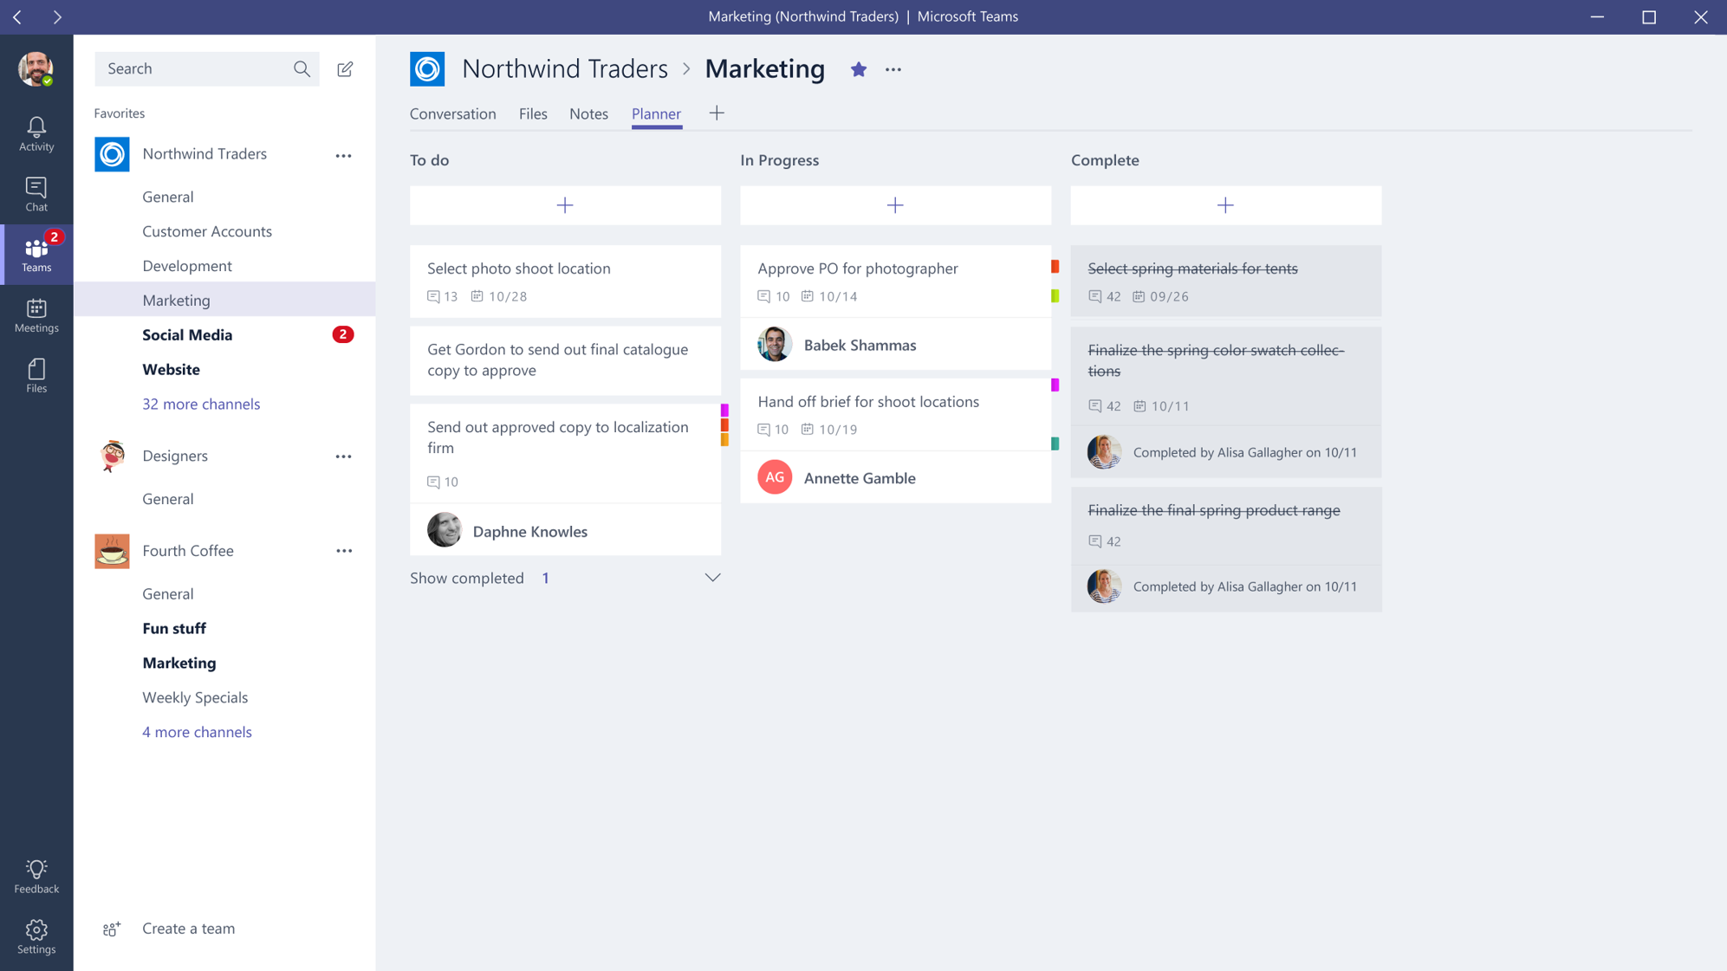Collapse the Show completed tasks section
Screen dimensions: 1727x971
(712, 577)
